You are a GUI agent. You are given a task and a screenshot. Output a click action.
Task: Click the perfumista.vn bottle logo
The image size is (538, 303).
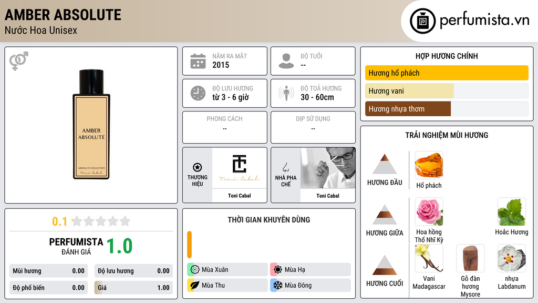pyautogui.click(x=423, y=21)
